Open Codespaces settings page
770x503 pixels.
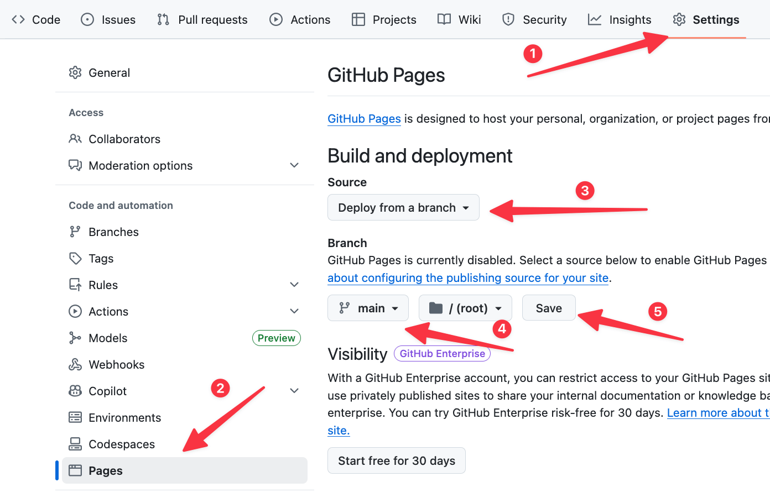coord(185,444)
